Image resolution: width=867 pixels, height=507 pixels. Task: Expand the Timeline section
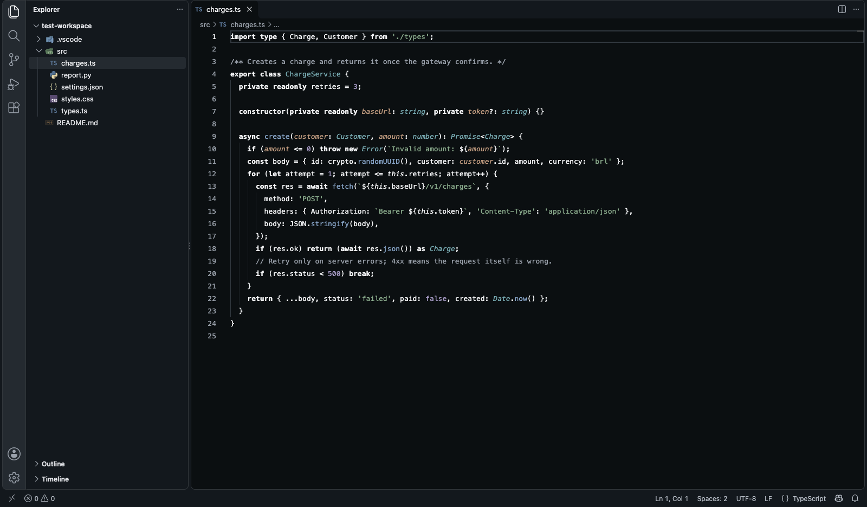pos(107,479)
